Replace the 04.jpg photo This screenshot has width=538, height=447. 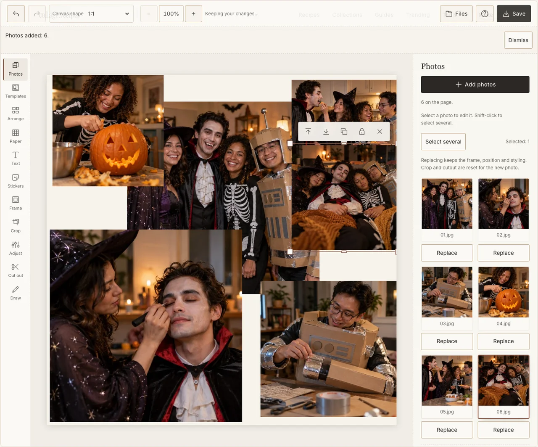(504, 341)
